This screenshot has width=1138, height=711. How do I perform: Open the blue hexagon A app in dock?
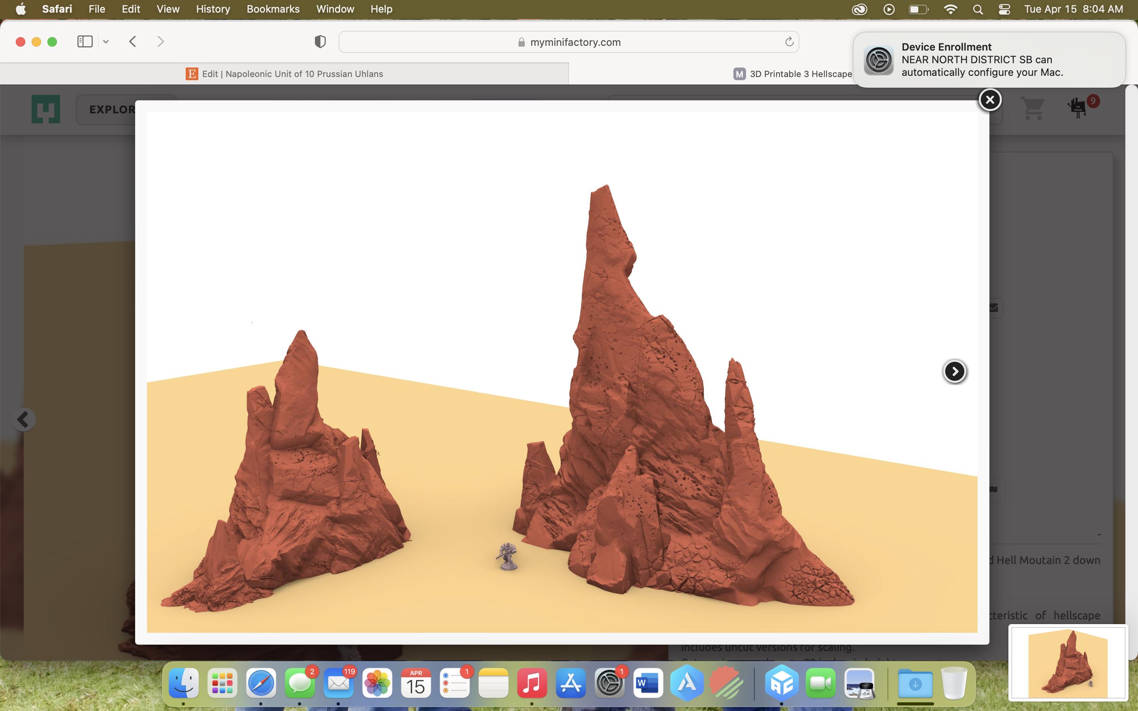click(x=687, y=682)
